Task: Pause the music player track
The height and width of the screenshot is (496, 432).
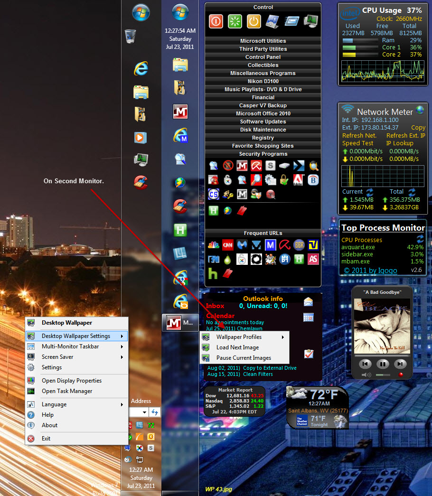Action: [383, 364]
